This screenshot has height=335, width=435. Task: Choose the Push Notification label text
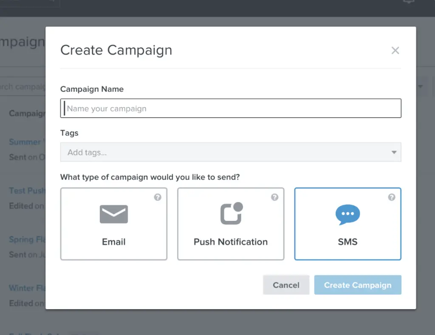[231, 242]
